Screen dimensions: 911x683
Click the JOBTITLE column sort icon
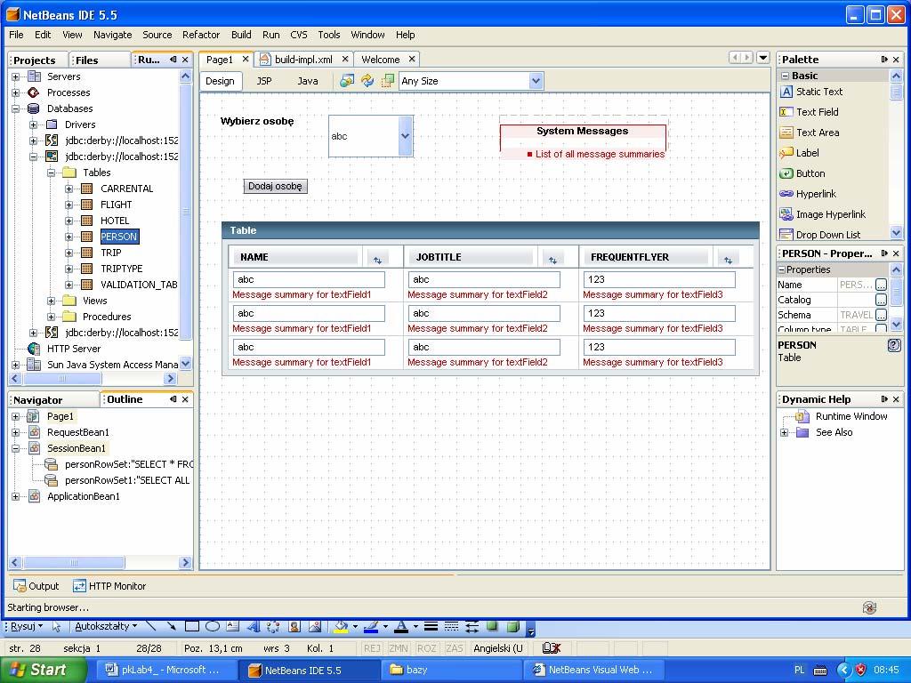[x=552, y=260]
